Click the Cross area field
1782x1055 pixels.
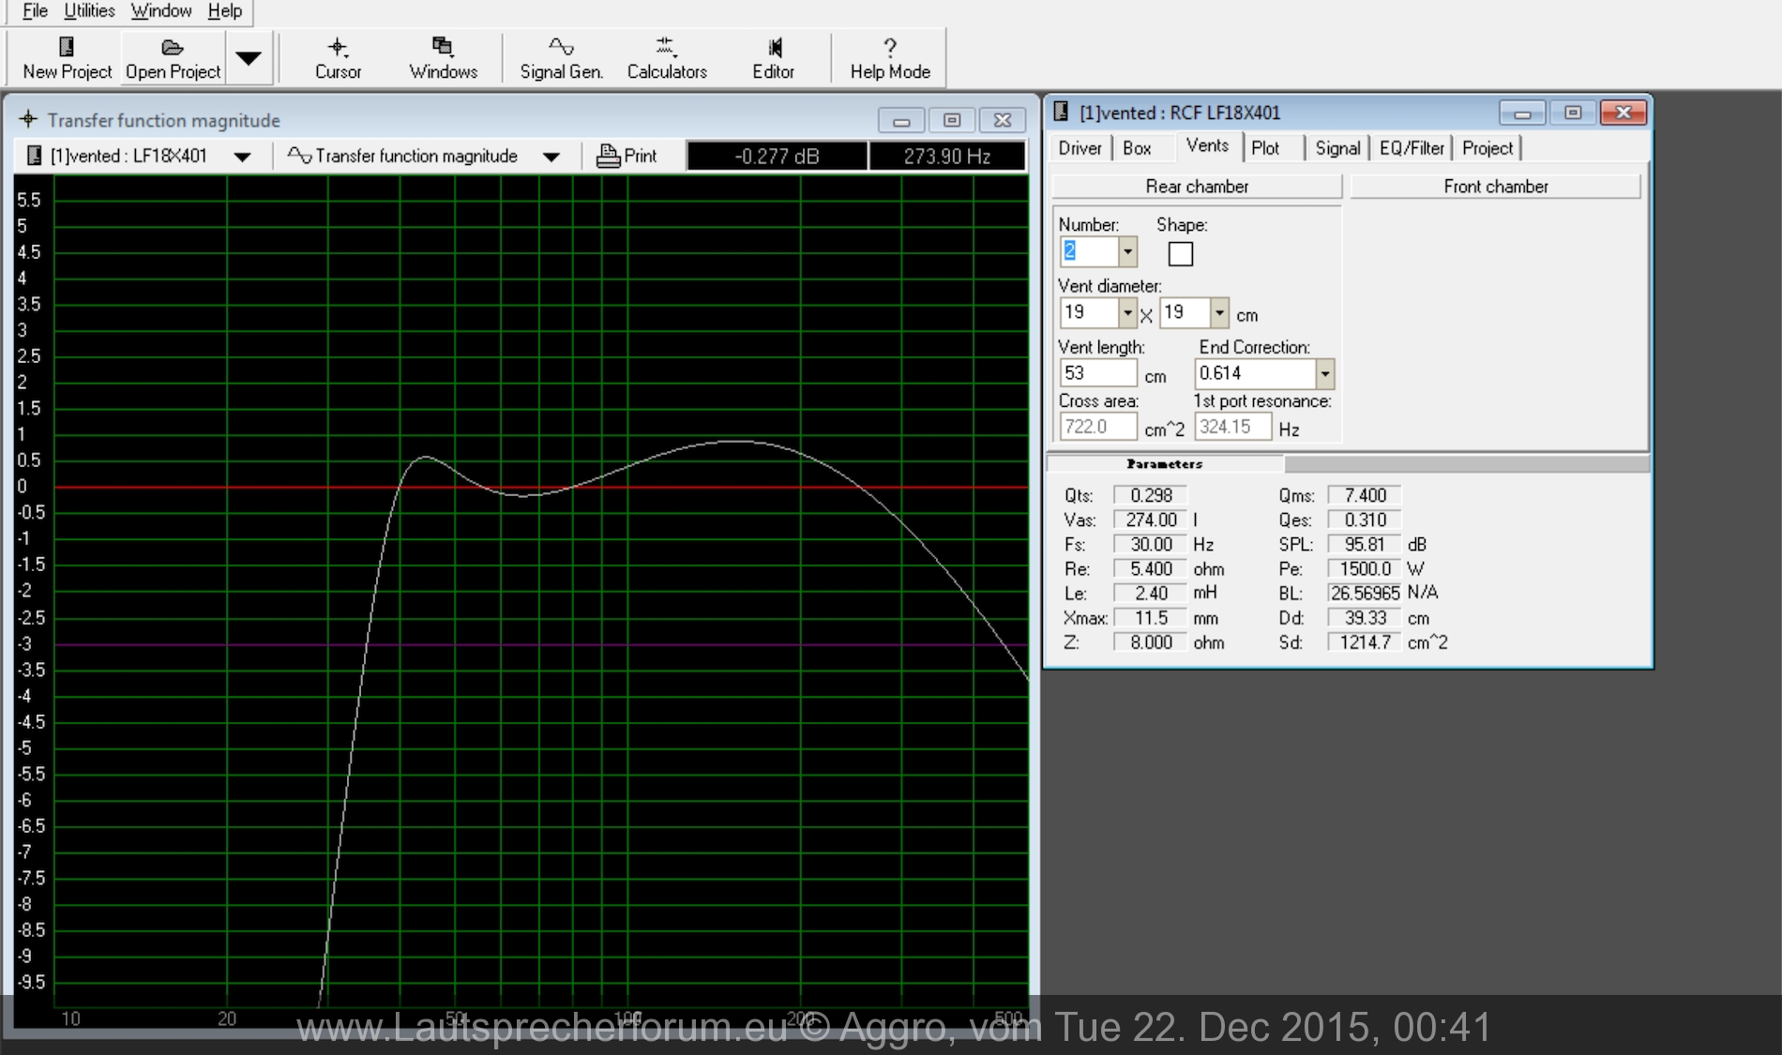point(1098,427)
